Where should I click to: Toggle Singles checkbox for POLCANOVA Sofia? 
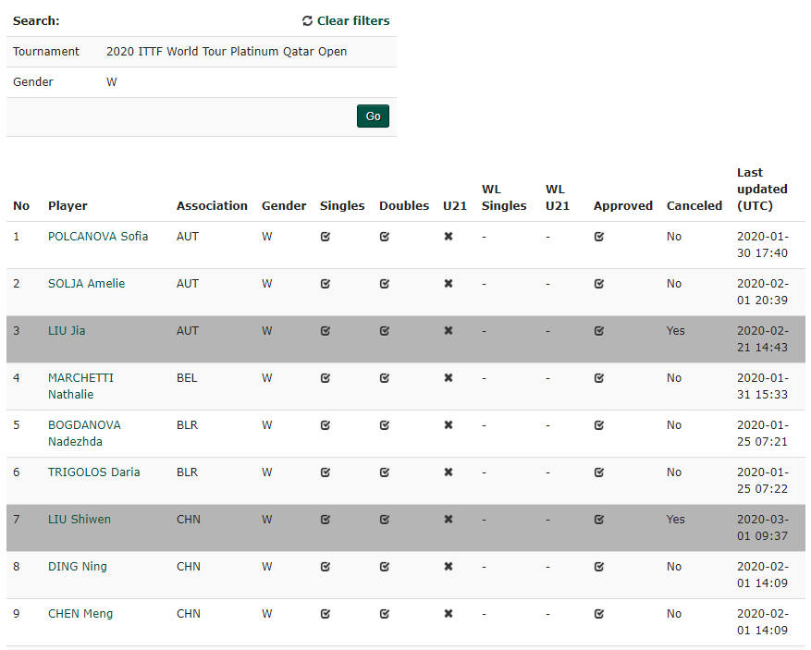[x=326, y=237]
